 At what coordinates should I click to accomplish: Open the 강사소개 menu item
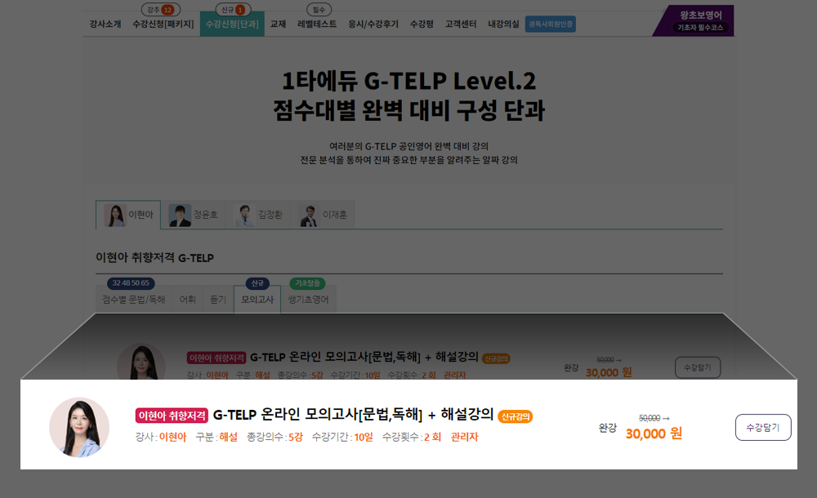105,24
